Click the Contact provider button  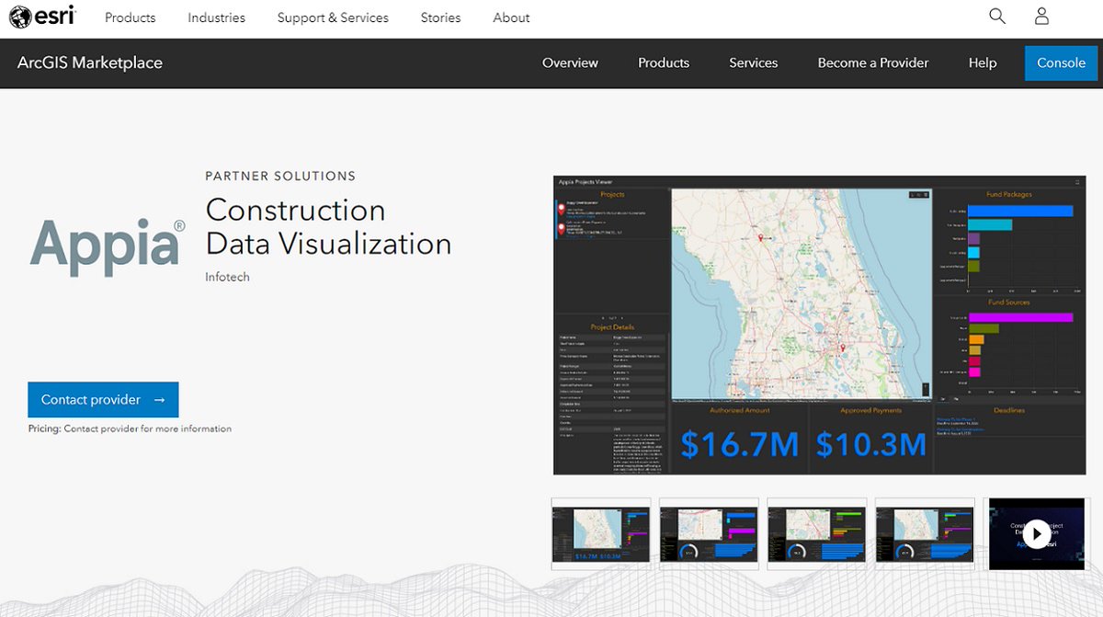pos(103,400)
